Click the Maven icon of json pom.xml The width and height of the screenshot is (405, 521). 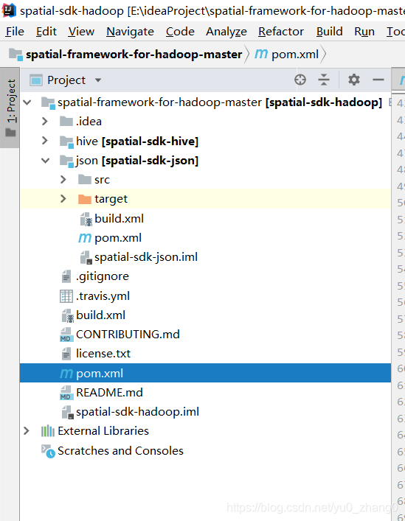click(85, 238)
